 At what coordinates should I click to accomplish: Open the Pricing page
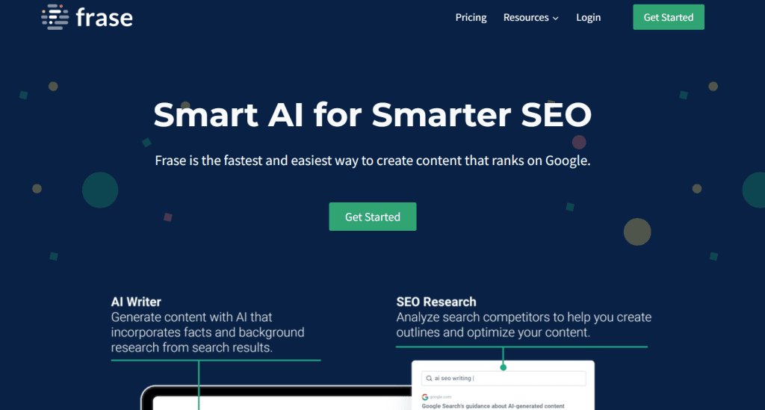(471, 18)
